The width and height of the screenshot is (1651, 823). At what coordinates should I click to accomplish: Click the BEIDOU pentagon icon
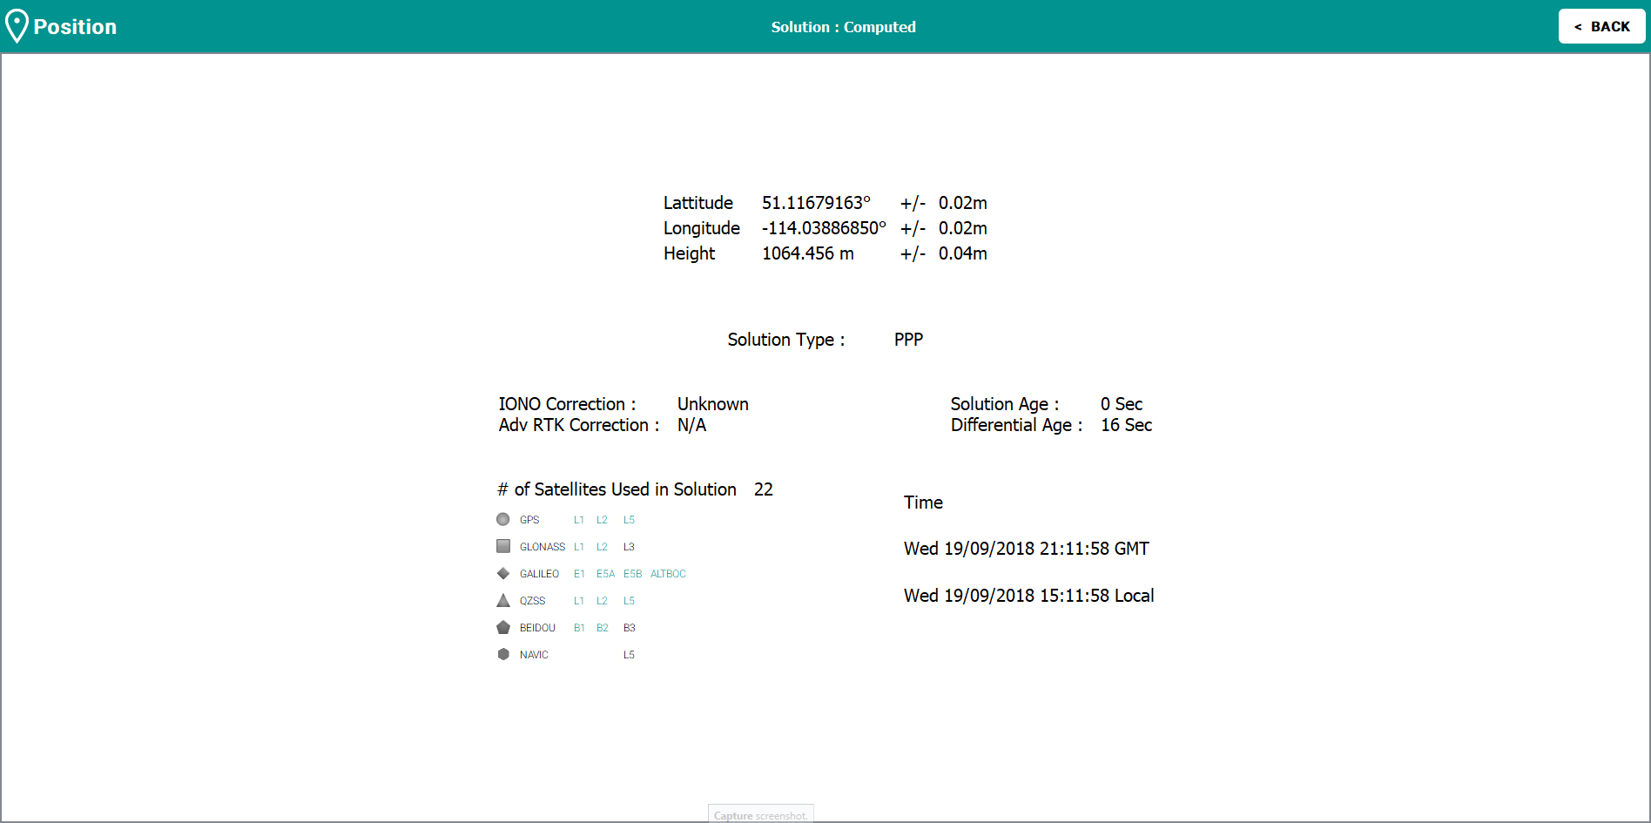click(503, 628)
